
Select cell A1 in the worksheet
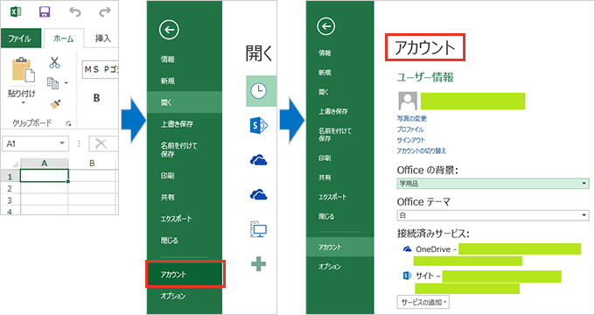45,176
